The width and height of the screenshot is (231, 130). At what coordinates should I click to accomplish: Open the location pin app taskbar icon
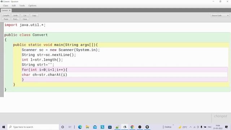[147, 127]
